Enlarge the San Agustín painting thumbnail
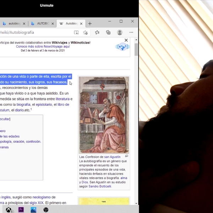 coord(104,115)
